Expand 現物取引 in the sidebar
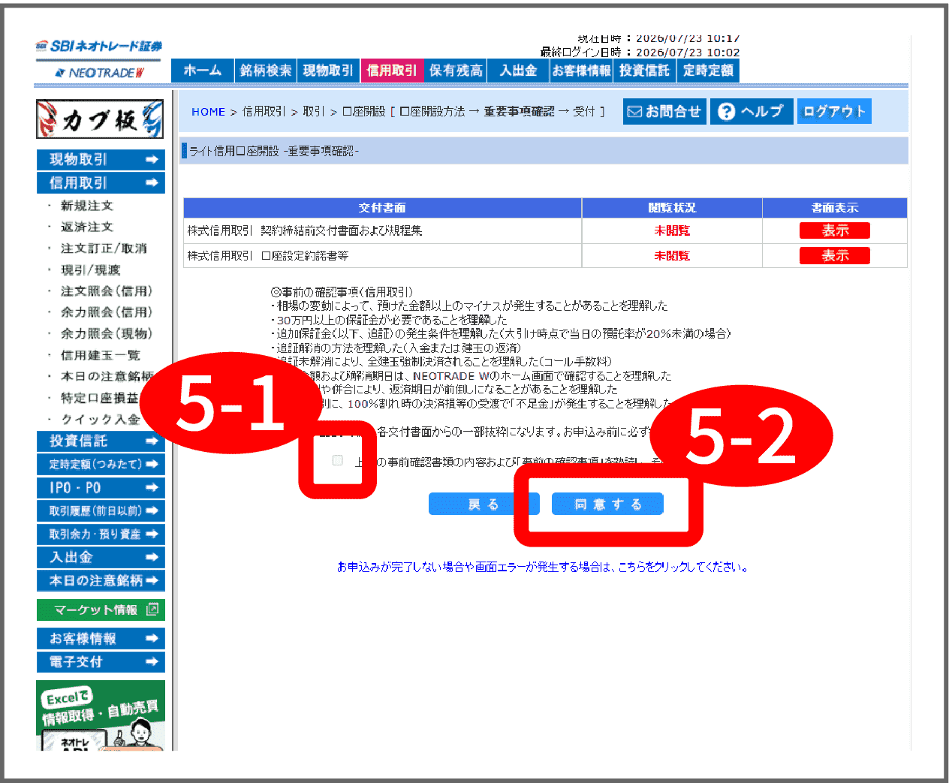Viewport: 949px width, 783px height. click(x=101, y=159)
